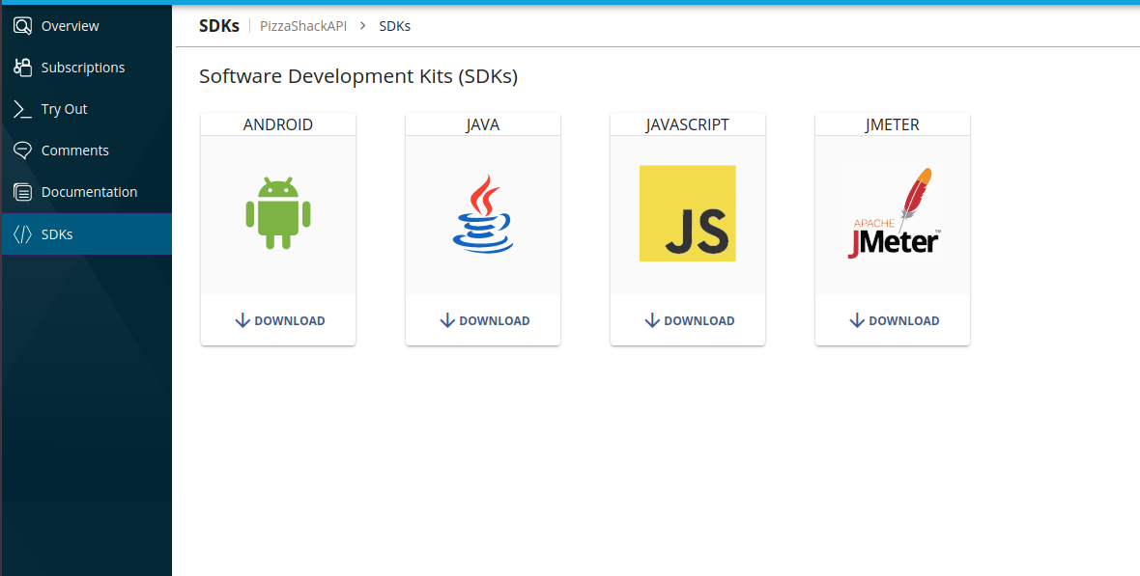Click the yellow JS logo
Screen dimensions: 1140x576
point(688,213)
